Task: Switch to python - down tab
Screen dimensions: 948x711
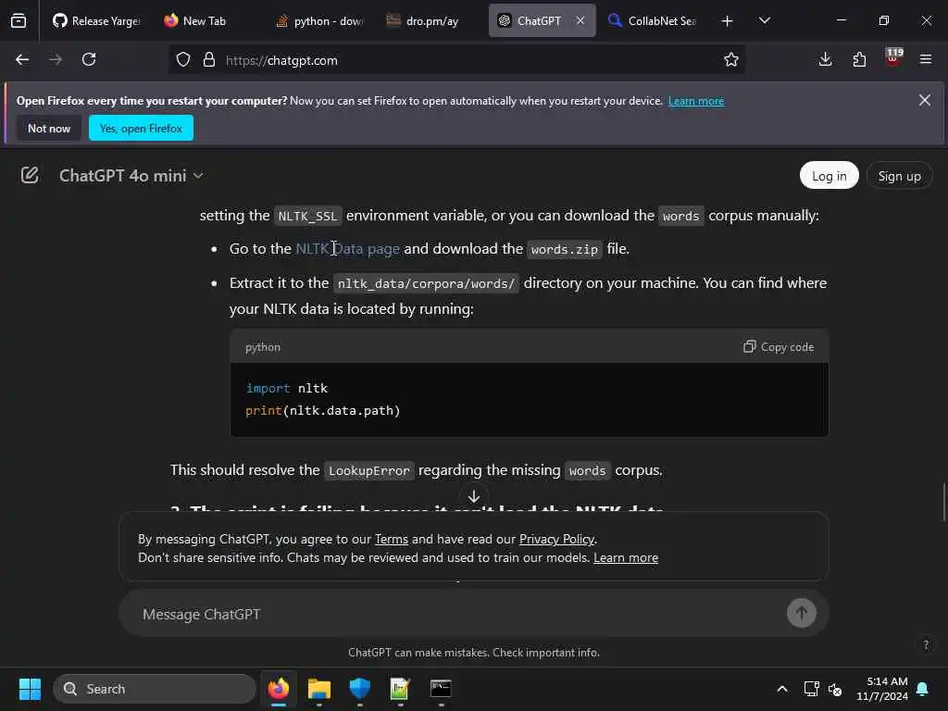Action: (321, 20)
